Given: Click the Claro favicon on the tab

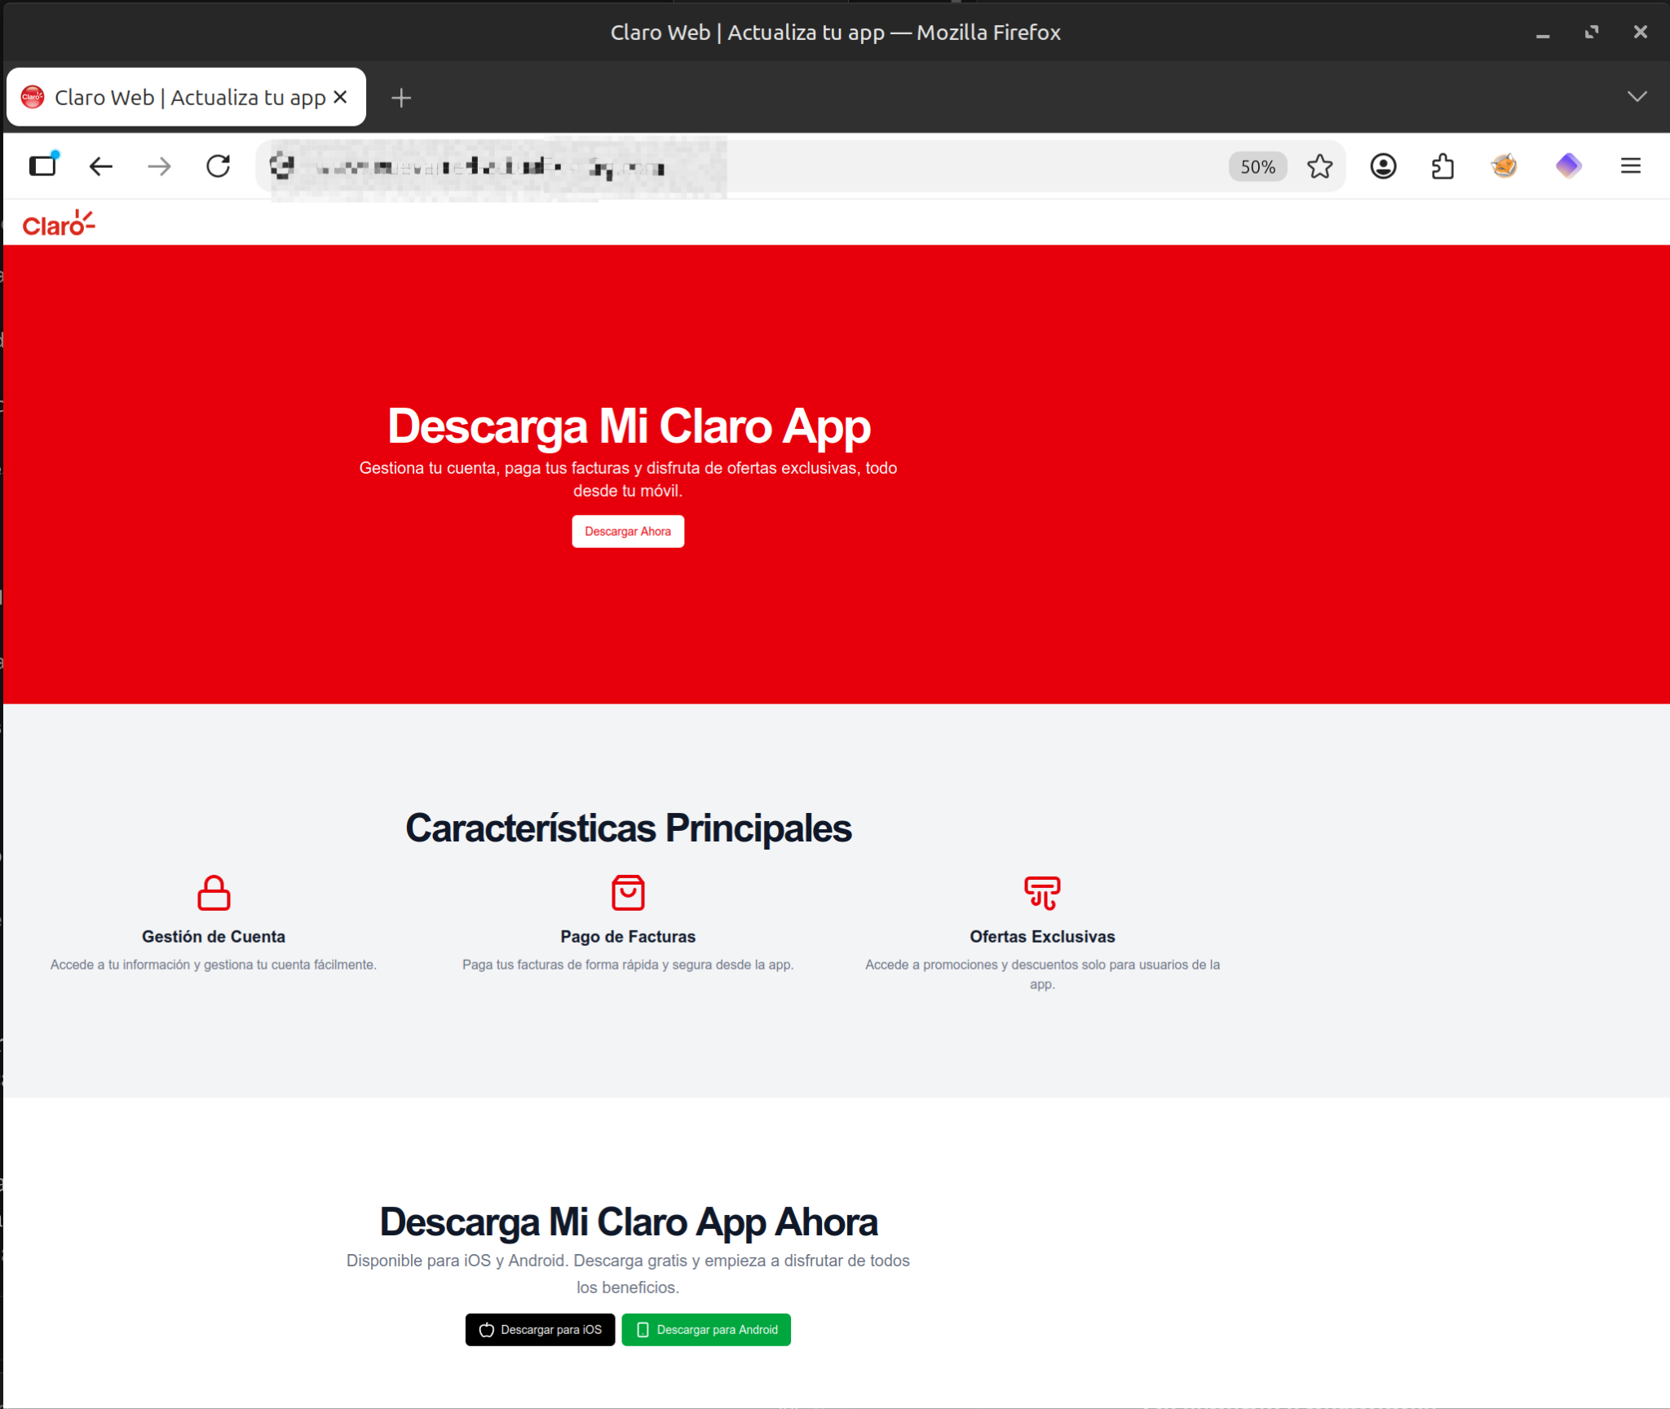Looking at the screenshot, I should click(33, 97).
